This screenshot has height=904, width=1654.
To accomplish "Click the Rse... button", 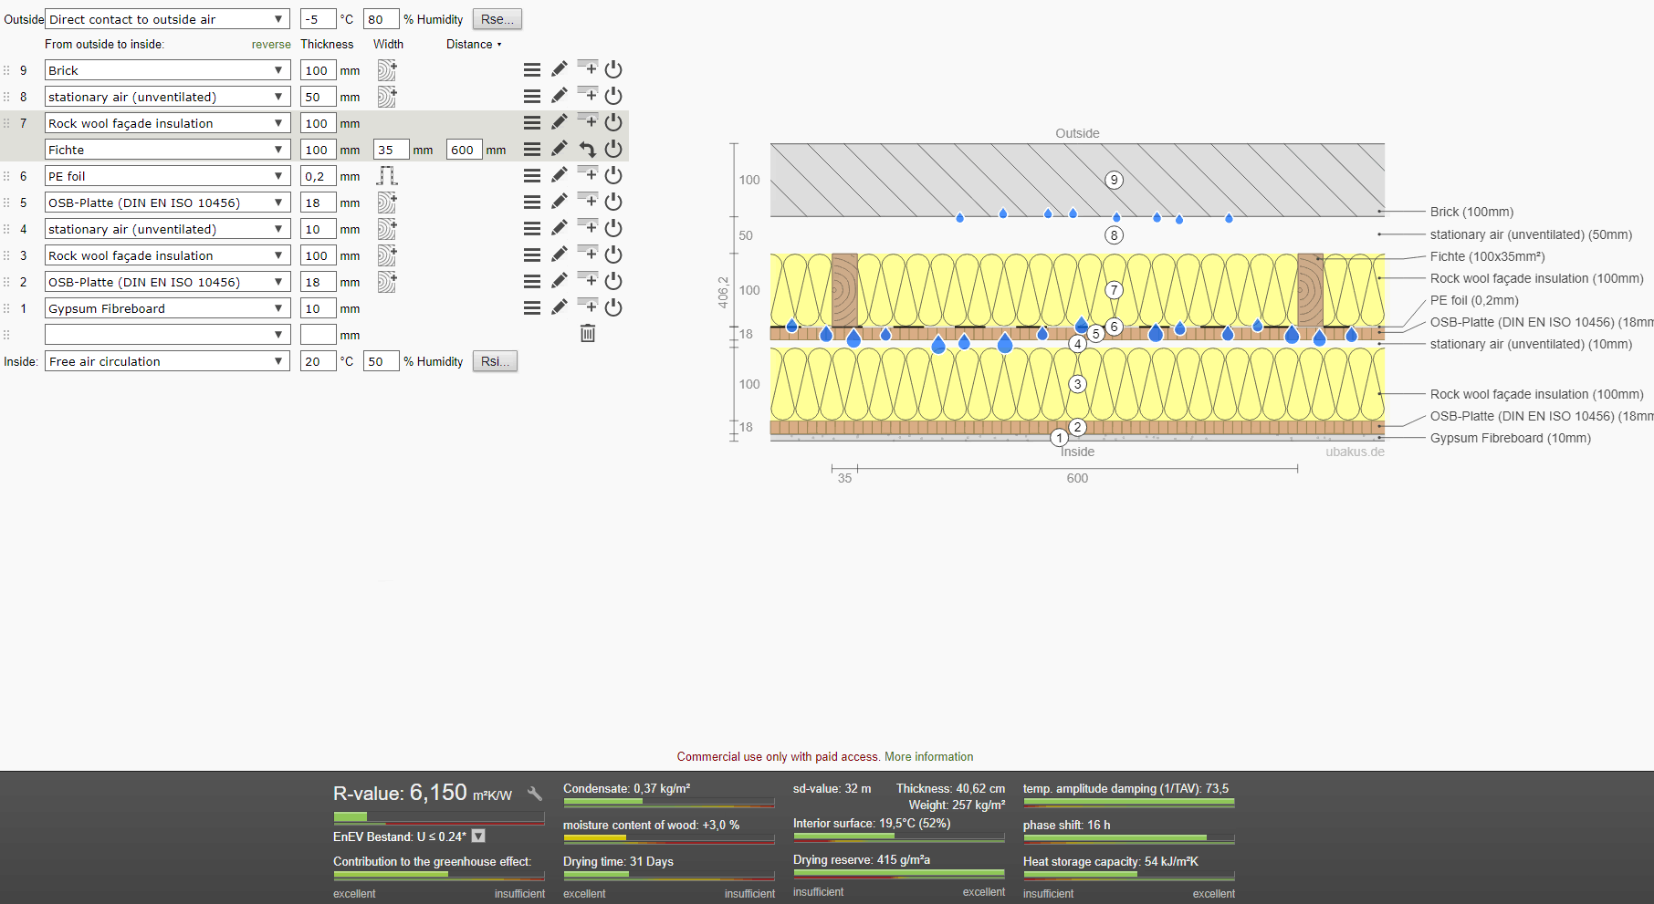I will point(497,19).
